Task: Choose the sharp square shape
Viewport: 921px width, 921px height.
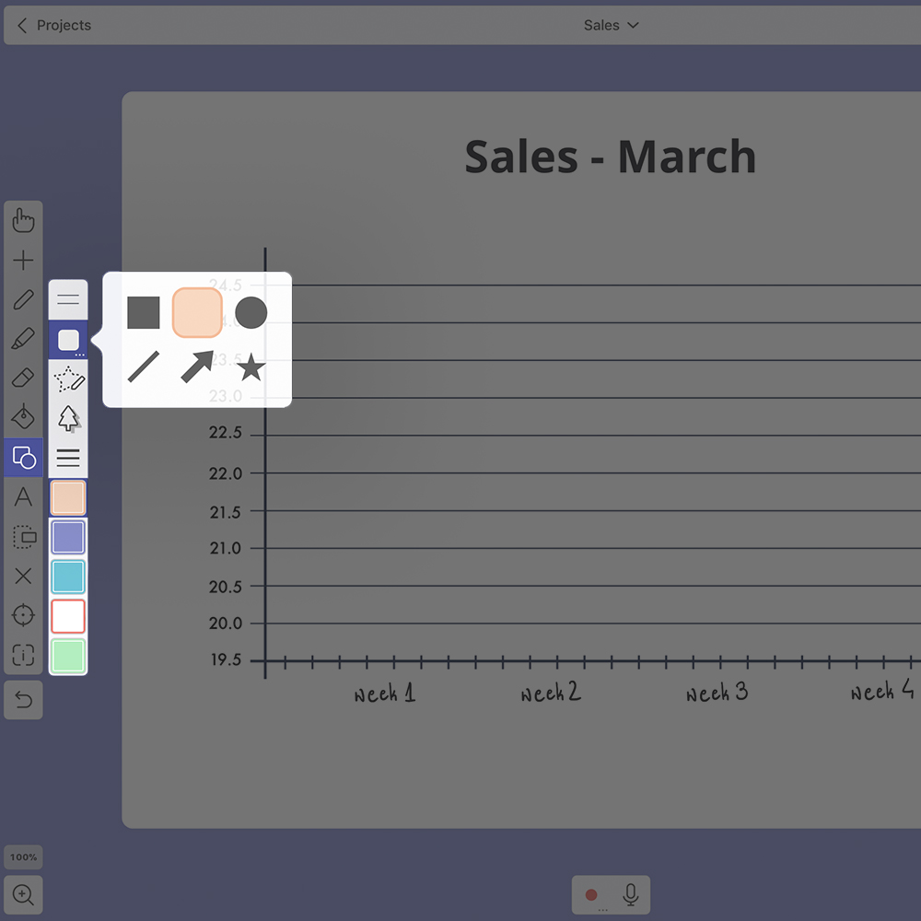Action: [x=144, y=312]
